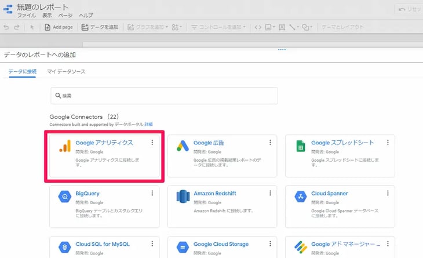The image size is (423, 258).
Task: Open three-dot menu on BigQuery card
Action: [x=152, y=194]
